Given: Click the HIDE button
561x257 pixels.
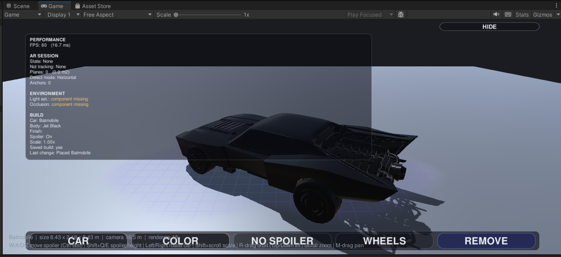Looking at the screenshot, I should [489, 27].
